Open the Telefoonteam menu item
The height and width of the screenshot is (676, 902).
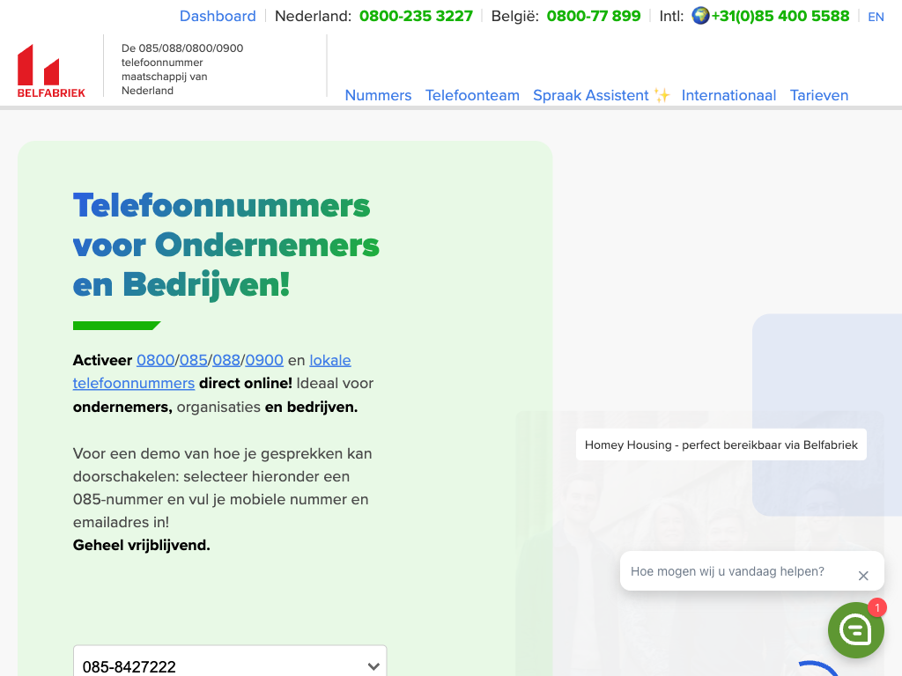472,95
